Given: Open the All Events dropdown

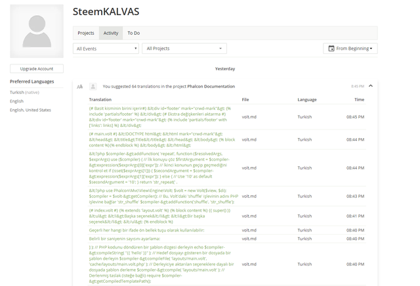Looking at the screenshot, I should coord(106,49).
